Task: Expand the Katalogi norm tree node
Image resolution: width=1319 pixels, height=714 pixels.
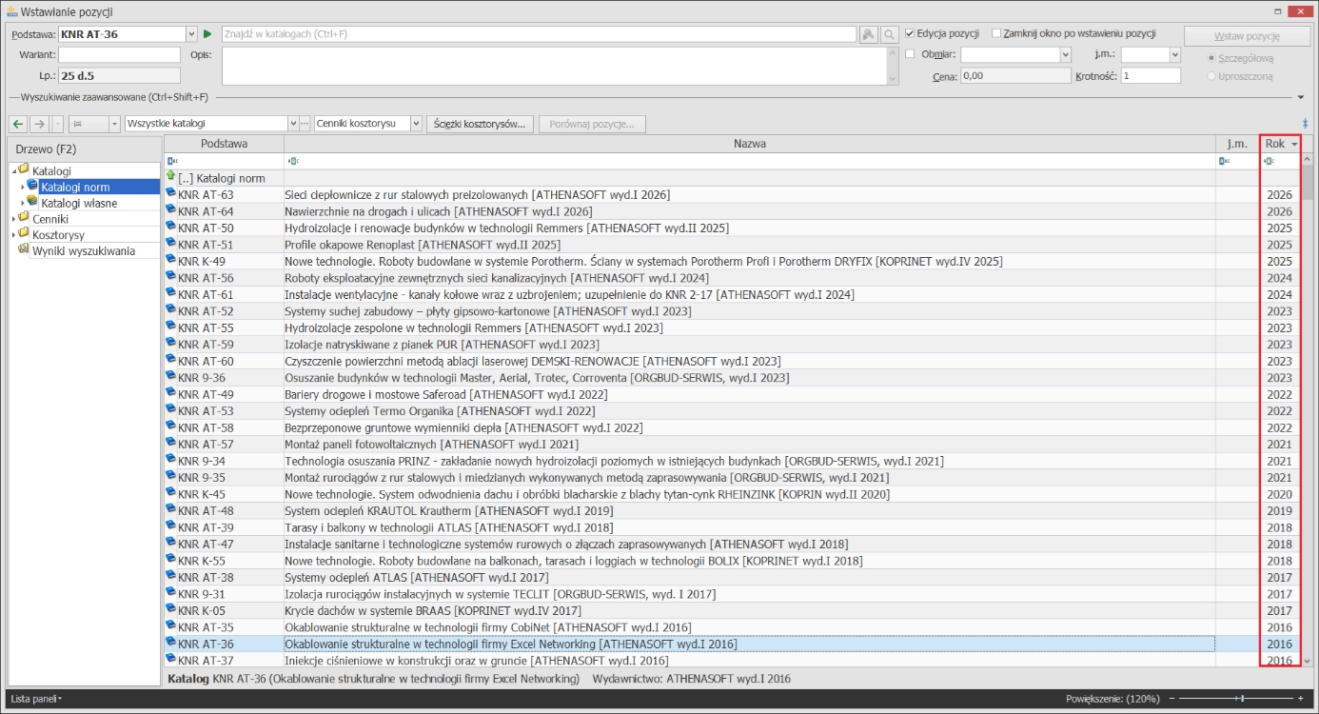Action: pos(22,188)
